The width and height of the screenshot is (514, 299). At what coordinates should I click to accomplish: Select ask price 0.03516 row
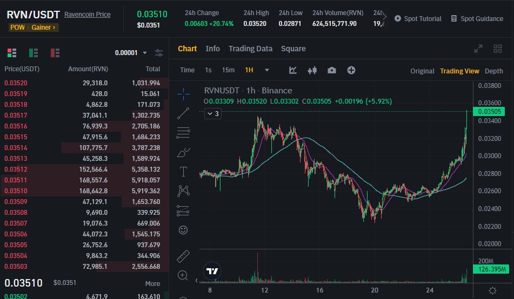[x=84, y=126]
